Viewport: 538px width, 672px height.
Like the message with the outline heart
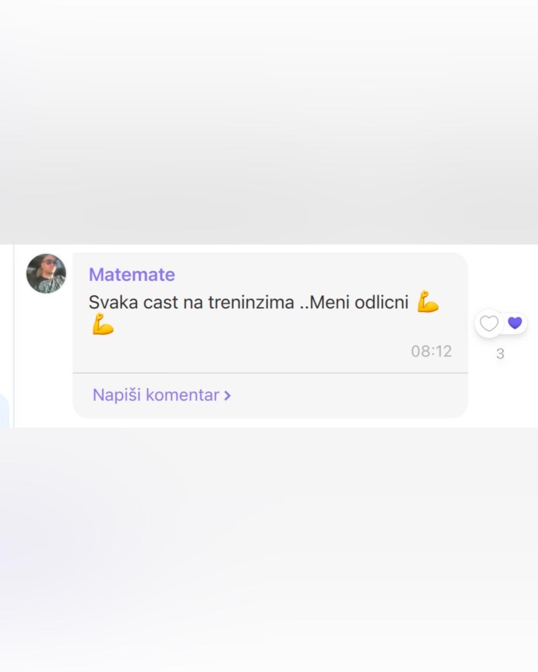click(x=489, y=323)
